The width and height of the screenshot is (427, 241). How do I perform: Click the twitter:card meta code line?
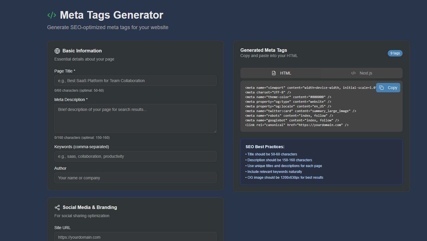(x=301, y=111)
